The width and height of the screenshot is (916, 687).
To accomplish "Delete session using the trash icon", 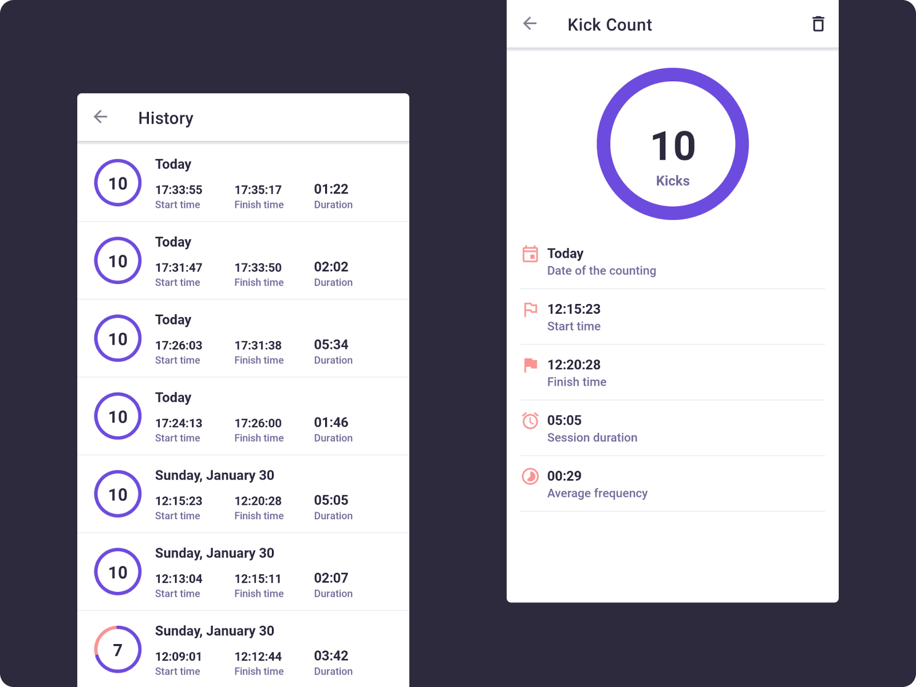I will tap(818, 24).
